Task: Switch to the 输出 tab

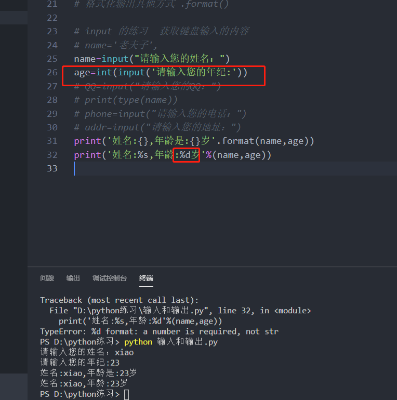Action: tap(73, 278)
